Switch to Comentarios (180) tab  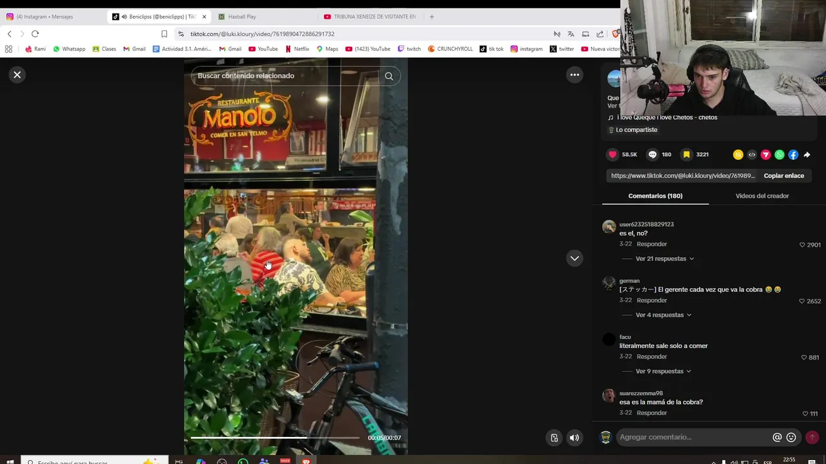tap(655, 196)
